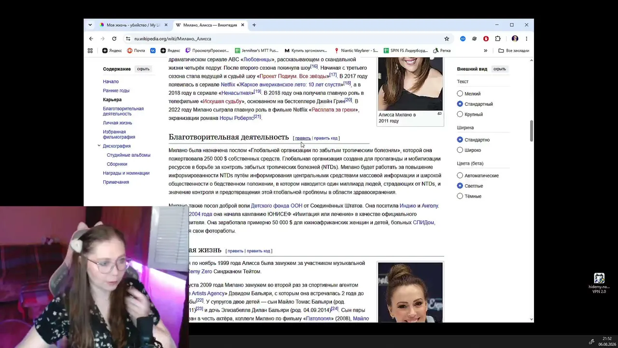Open the Расплата за грехи link
Viewport: 618px width, 348px height.
point(334,110)
